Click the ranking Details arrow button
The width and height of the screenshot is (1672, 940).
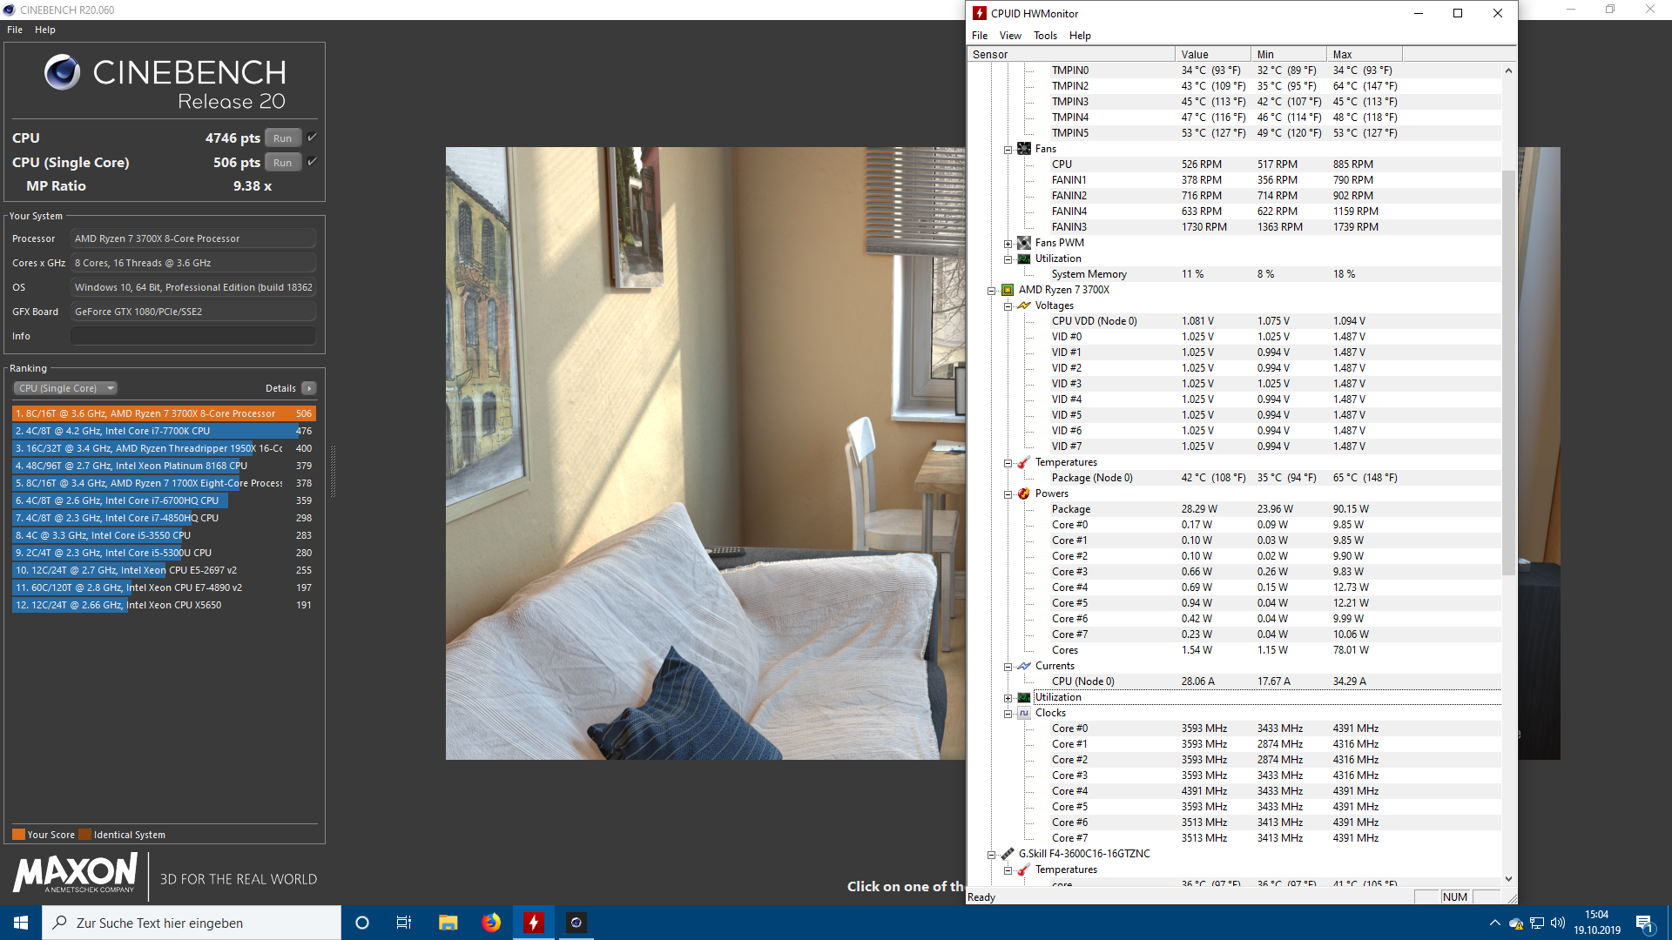309,388
